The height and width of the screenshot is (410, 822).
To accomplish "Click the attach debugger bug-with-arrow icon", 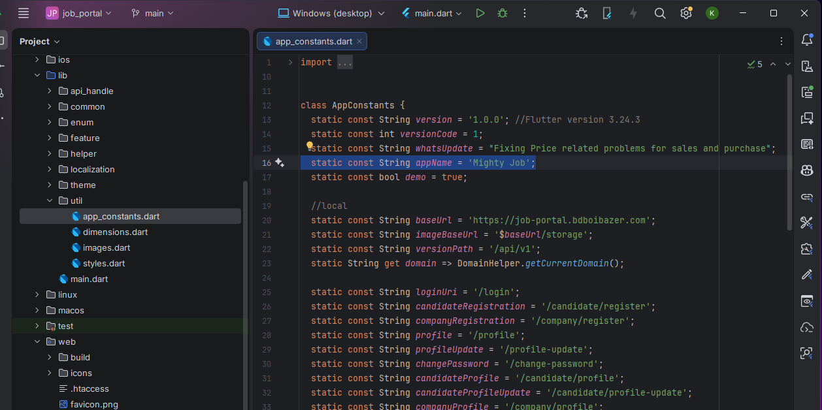I will click(x=582, y=13).
